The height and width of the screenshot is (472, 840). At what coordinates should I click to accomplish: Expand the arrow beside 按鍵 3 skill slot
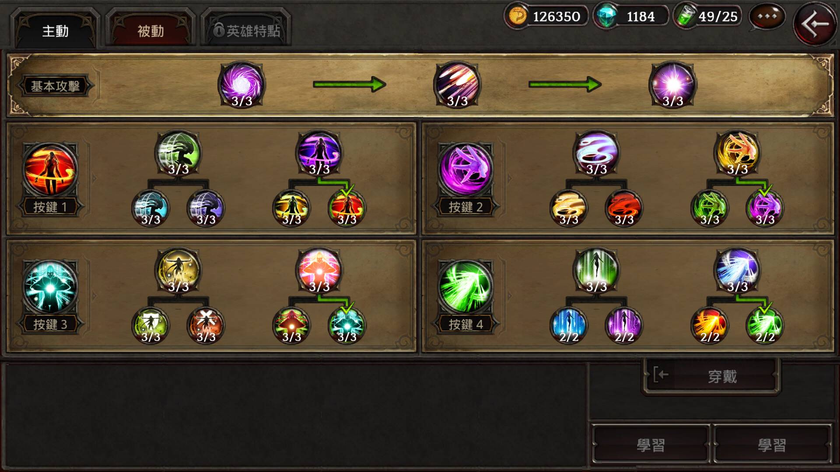[x=94, y=296]
